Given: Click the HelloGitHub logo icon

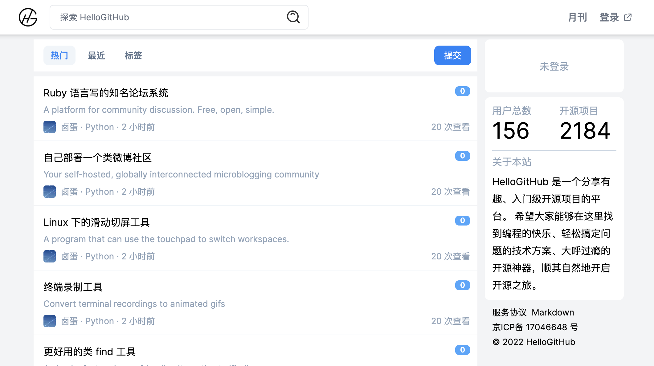Looking at the screenshot, I should click(28, 17).
